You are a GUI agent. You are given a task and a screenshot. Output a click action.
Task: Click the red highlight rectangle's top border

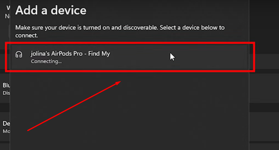coord(130,43)
